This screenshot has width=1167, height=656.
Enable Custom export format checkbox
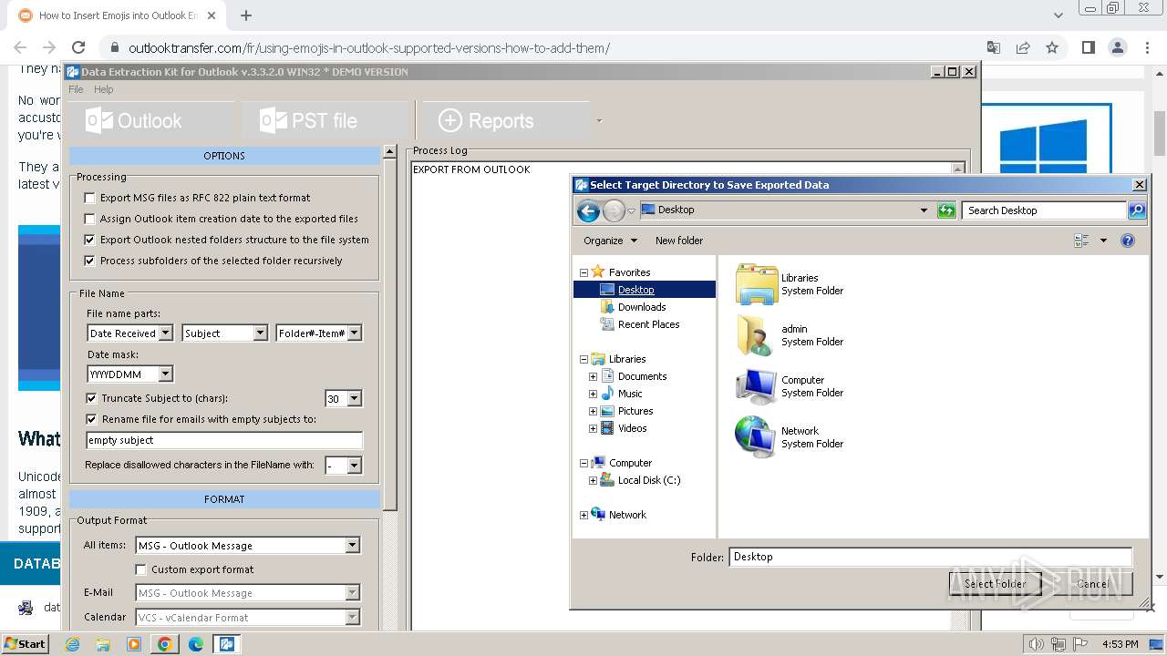(x=140, y=569)
